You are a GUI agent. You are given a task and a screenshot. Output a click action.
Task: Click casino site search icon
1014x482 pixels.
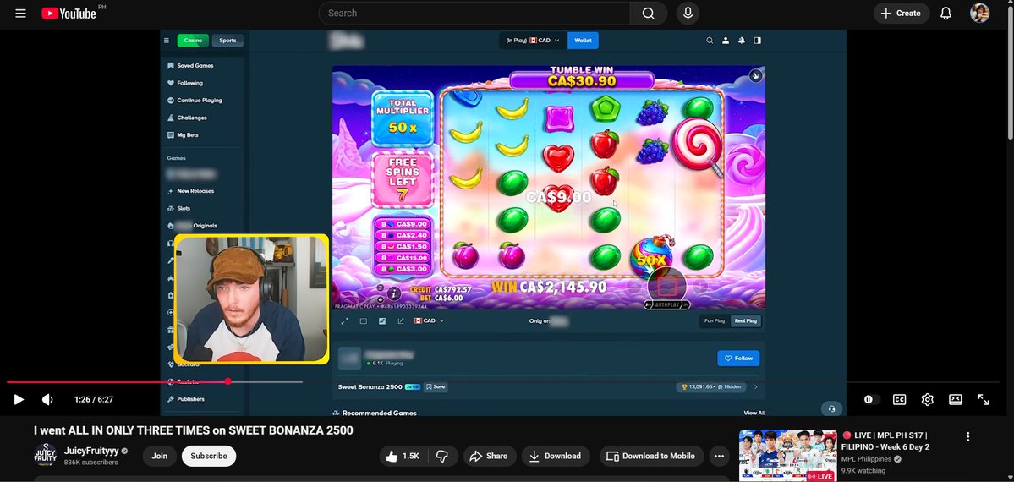pos(710,40)
